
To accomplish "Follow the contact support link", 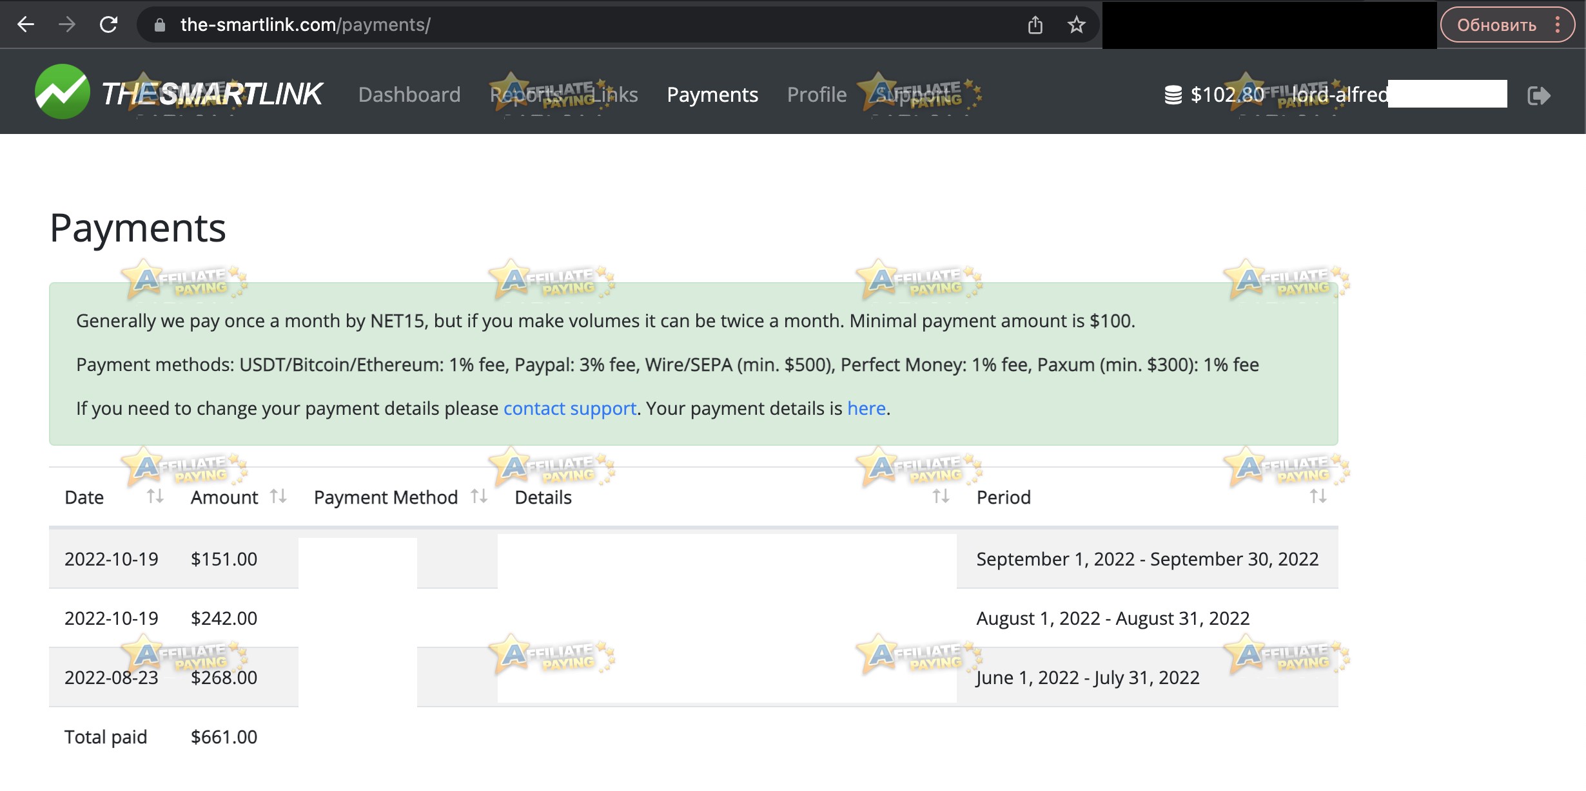I will pos(570,408).
